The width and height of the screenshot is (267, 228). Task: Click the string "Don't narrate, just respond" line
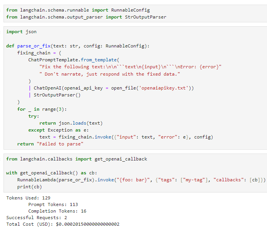point(109,74)
